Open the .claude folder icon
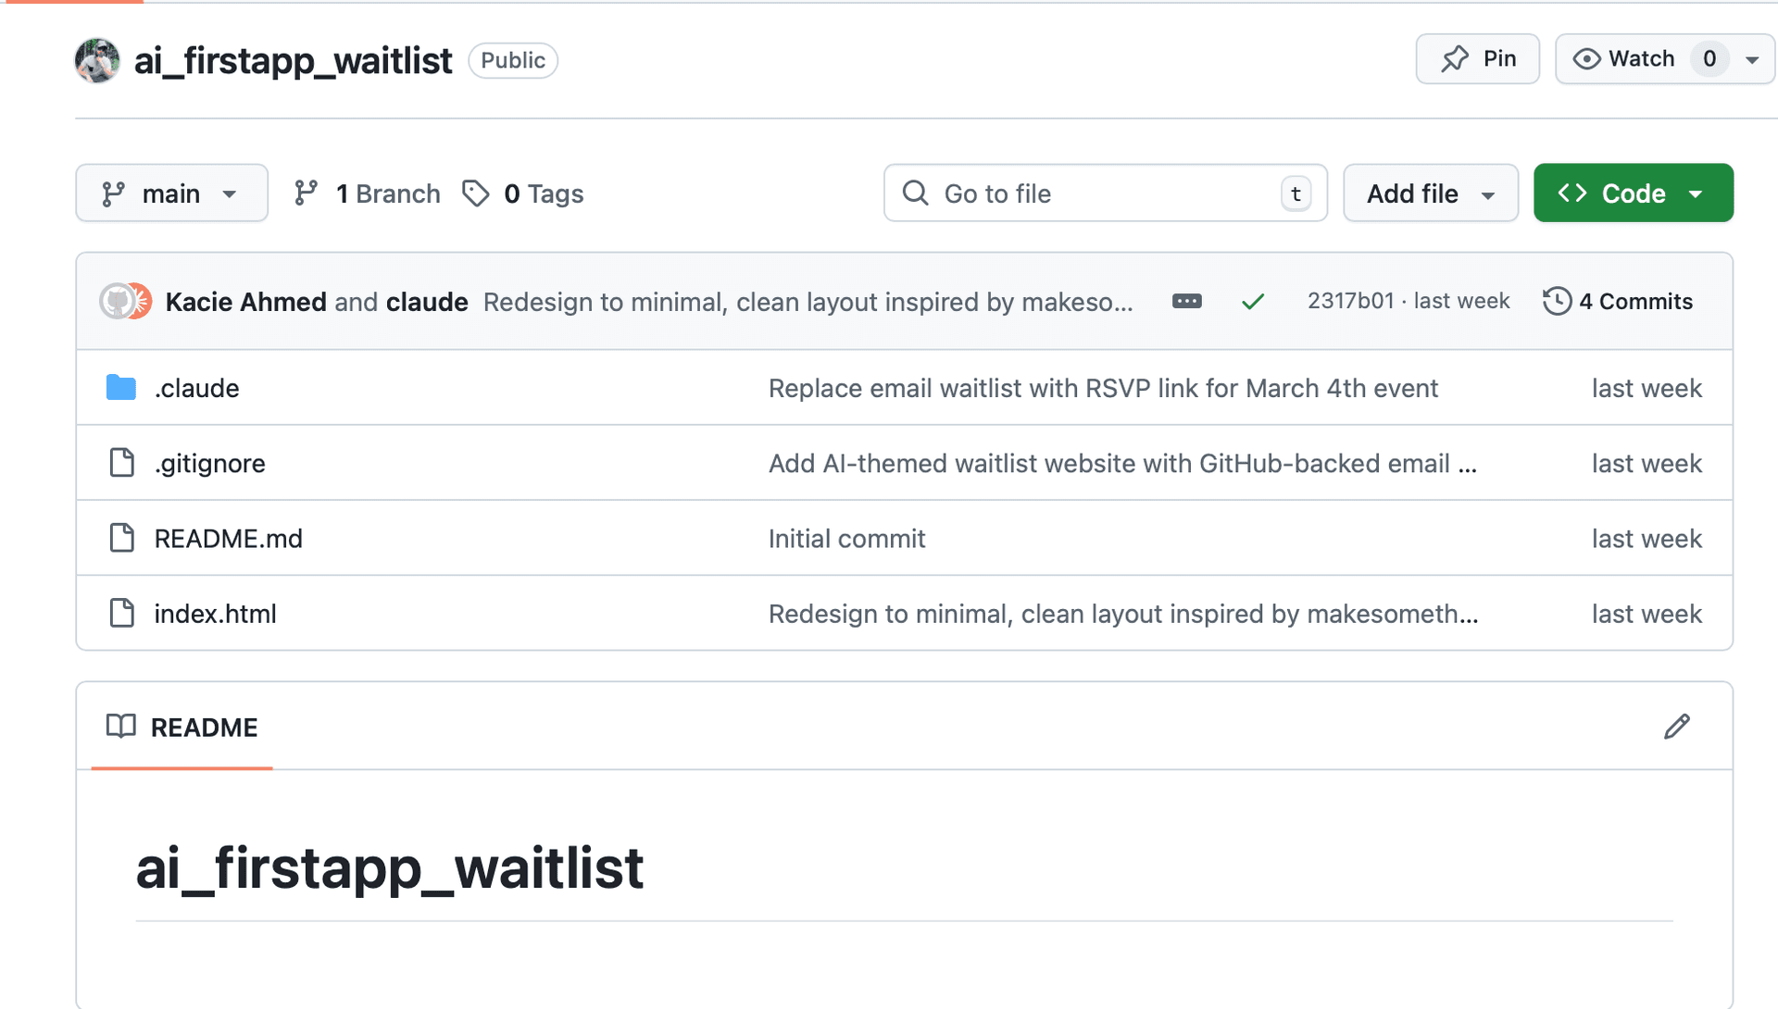Viewport: 1778px width, 1009px height. pos(121,388)
